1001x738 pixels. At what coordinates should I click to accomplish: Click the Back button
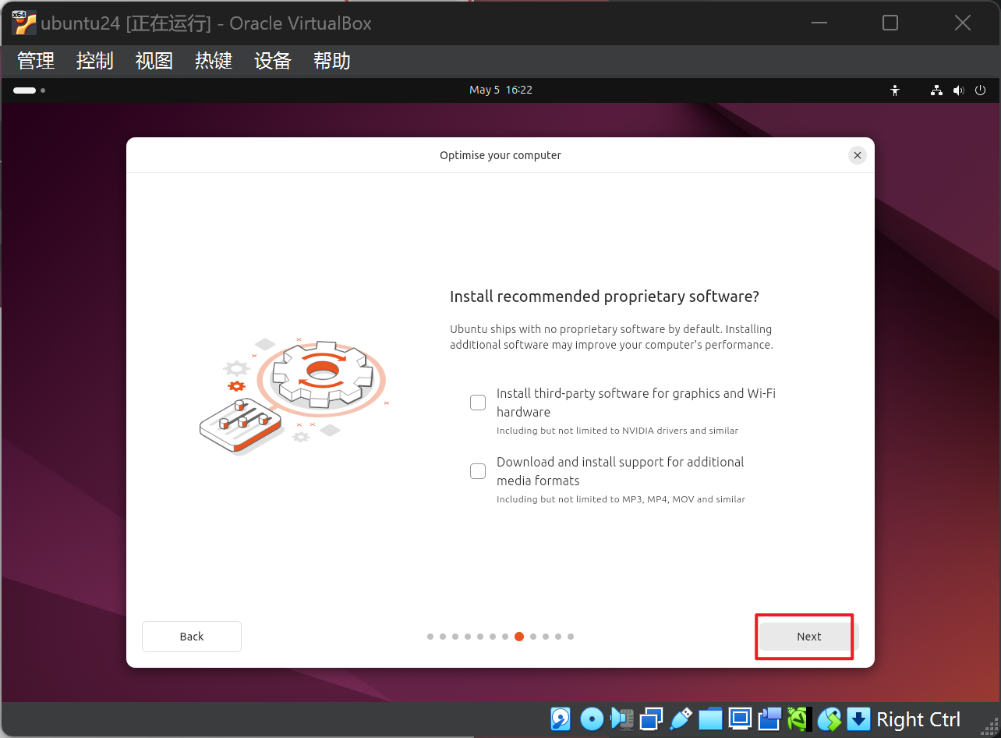[x=192, y=637]
